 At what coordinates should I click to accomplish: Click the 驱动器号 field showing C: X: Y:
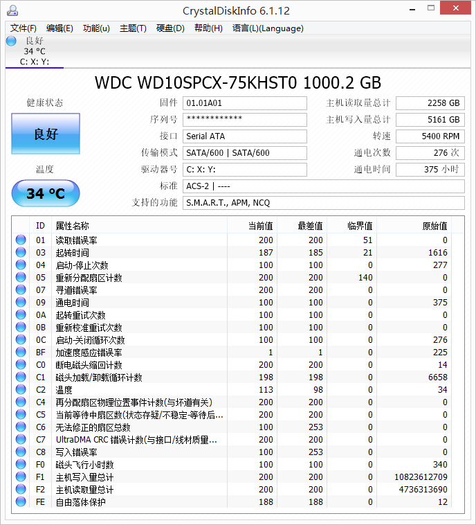pyautogui.click(x=244, y=170)
